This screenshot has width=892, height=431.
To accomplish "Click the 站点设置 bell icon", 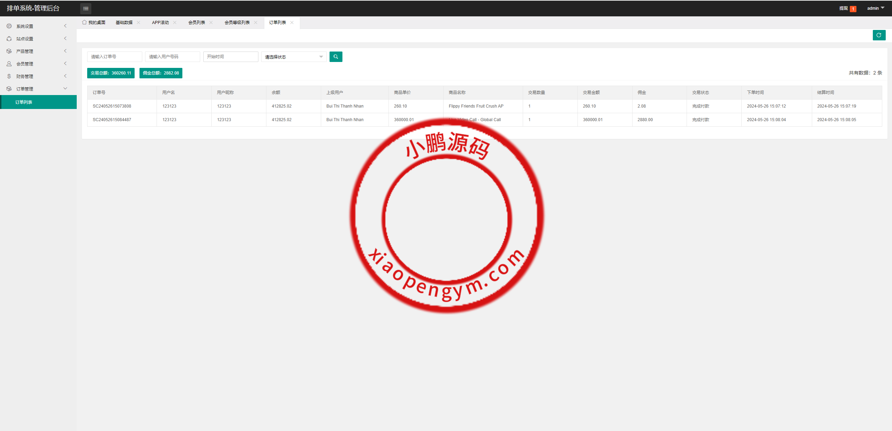I will (9, 38).
